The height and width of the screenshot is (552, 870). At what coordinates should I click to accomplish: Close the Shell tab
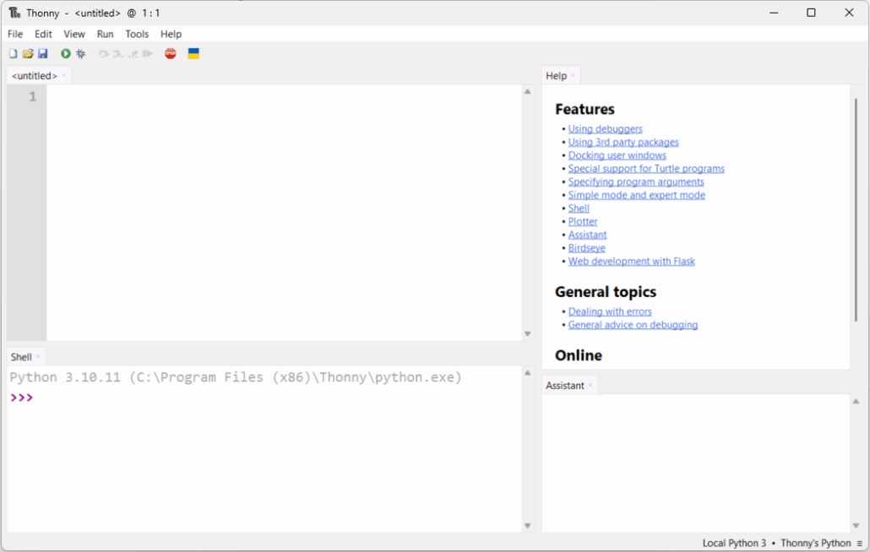point(38,356)
